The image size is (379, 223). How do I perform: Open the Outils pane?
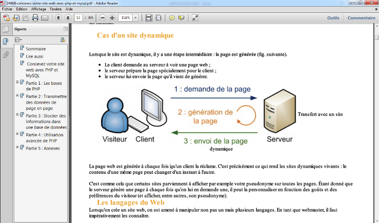pyautogui.click(x=333, y=18)
